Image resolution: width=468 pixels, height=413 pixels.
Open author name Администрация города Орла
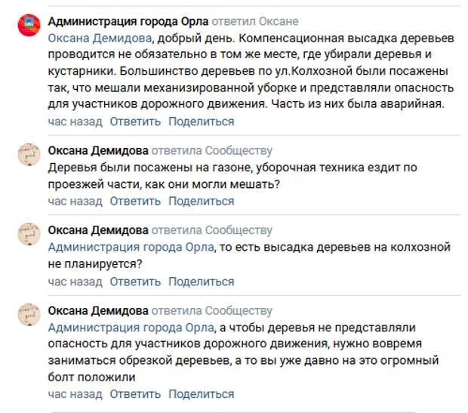(x=128, y=21)
